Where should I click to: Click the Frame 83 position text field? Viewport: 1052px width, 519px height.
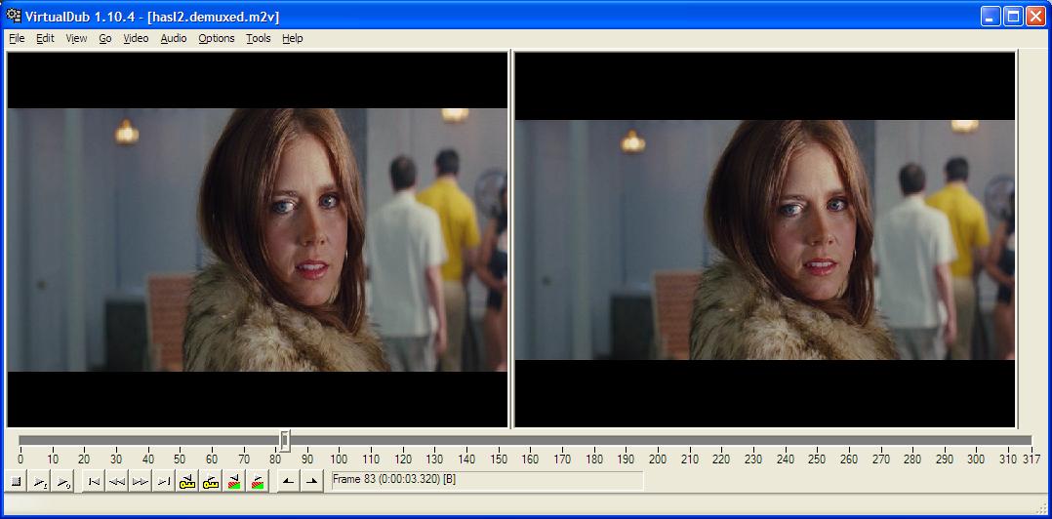pos(488,481)
